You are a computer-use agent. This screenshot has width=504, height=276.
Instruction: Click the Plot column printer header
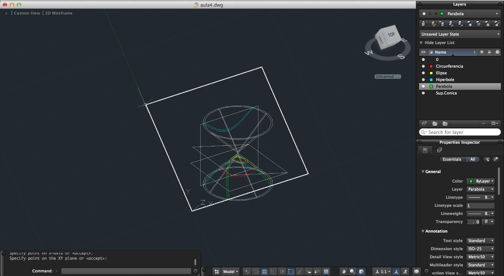point(497,52)
